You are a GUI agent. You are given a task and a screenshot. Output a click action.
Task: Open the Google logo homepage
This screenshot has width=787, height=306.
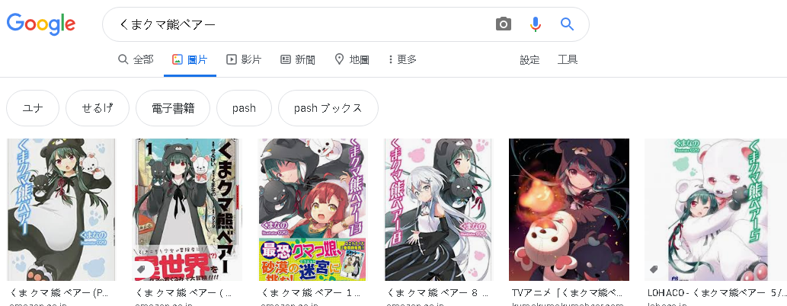(40, 24)
